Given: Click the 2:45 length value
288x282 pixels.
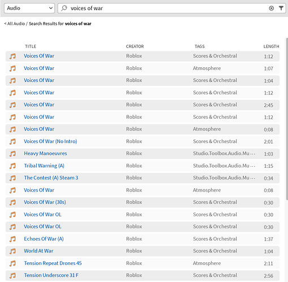Looking at the screenshot, I should pos(268,105).
